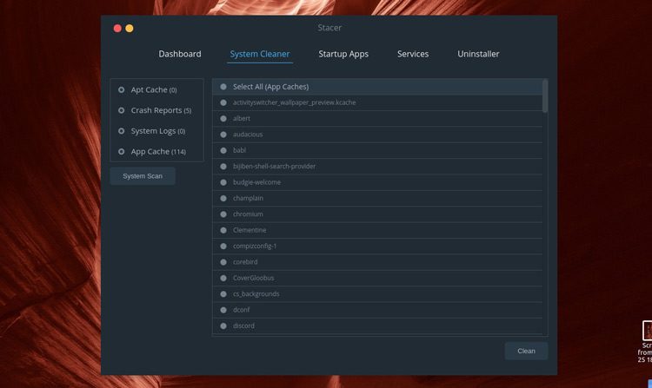Click the System Scan button
This screenshot has width=652, height=388.
pyautogui.click(x=143, y=176)
